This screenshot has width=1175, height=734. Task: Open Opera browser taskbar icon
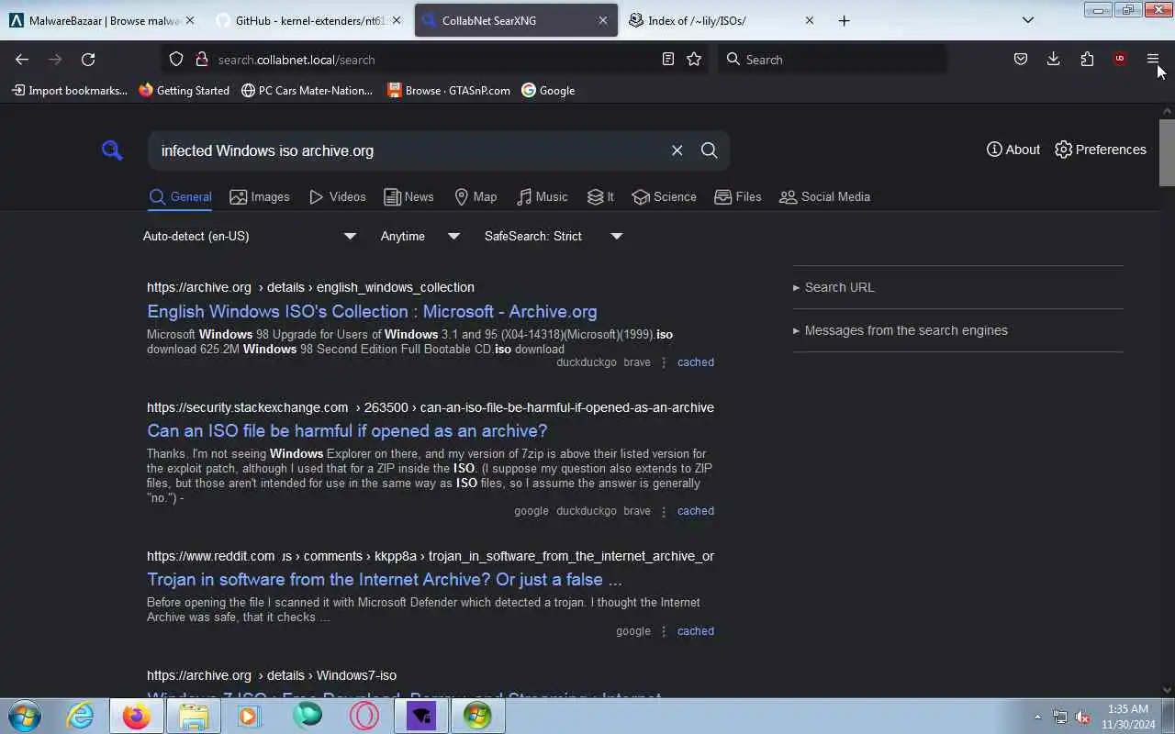coord(364,716)
